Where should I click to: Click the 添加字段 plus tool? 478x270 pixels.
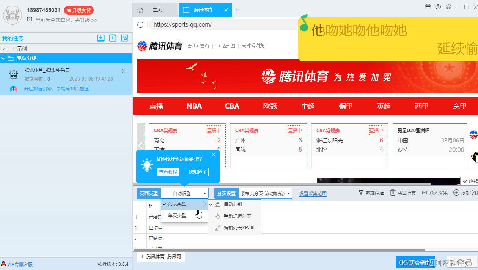(466, 193)
